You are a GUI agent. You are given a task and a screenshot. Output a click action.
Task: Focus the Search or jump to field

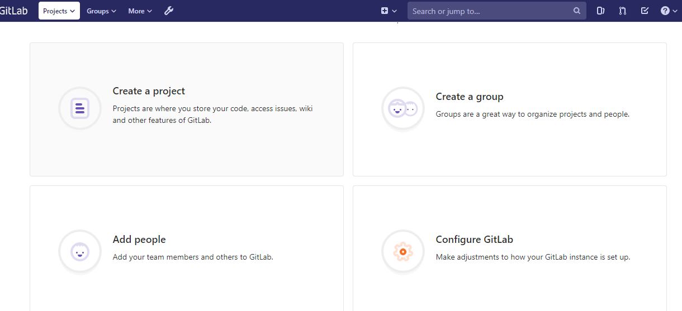pyautogui.click(x=497, y=11)
